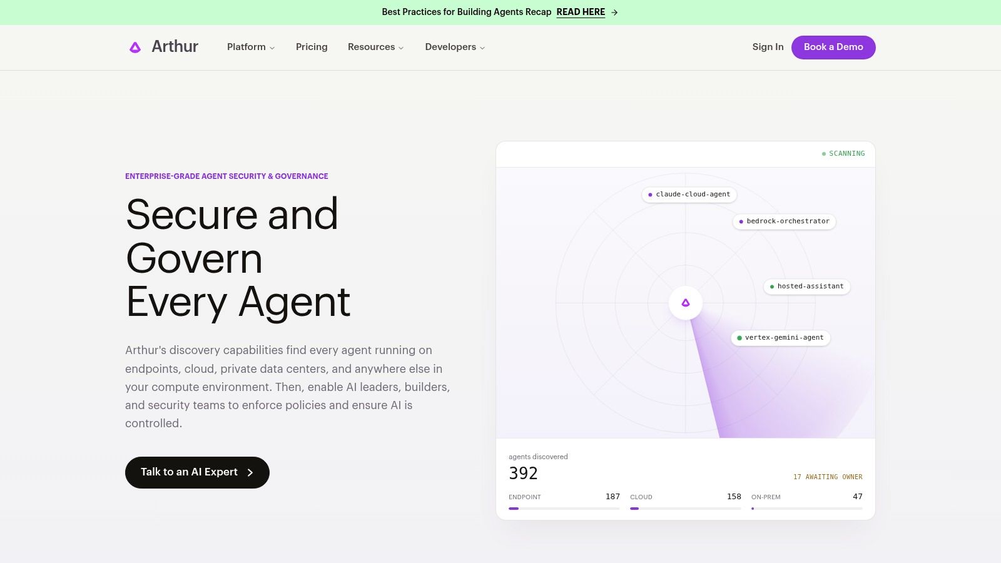Click the agents discovered label
Screen dimensions: 1001x563
[x=538, y=457]
